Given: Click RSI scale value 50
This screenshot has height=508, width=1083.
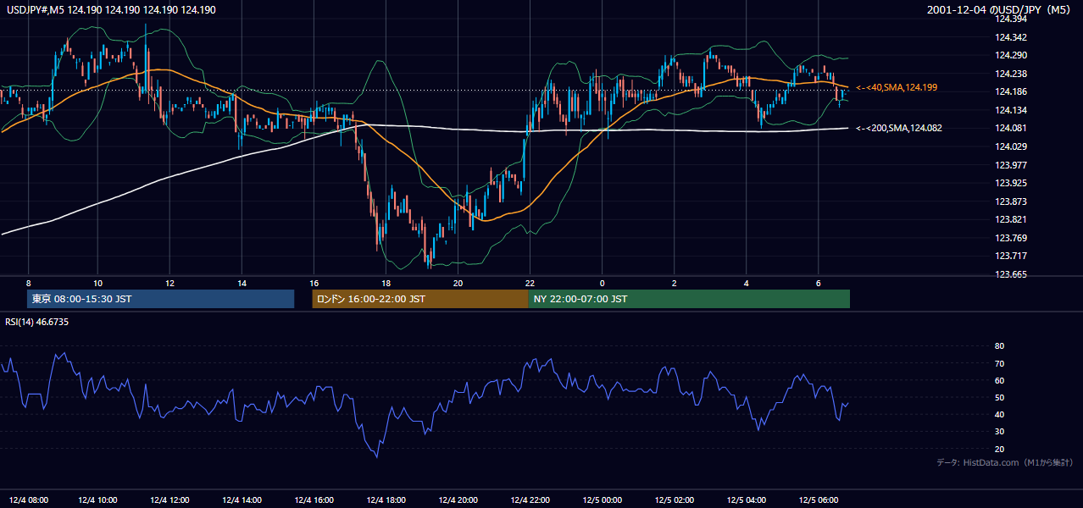Looking at the screenshot, I should pyautogui.click(x=999, y=397).
